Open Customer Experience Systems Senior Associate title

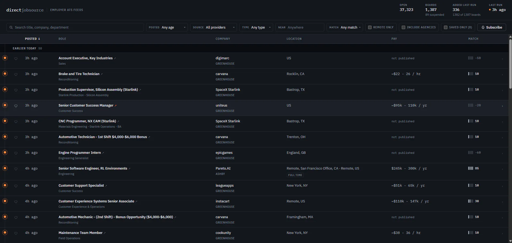pos(96,201)
